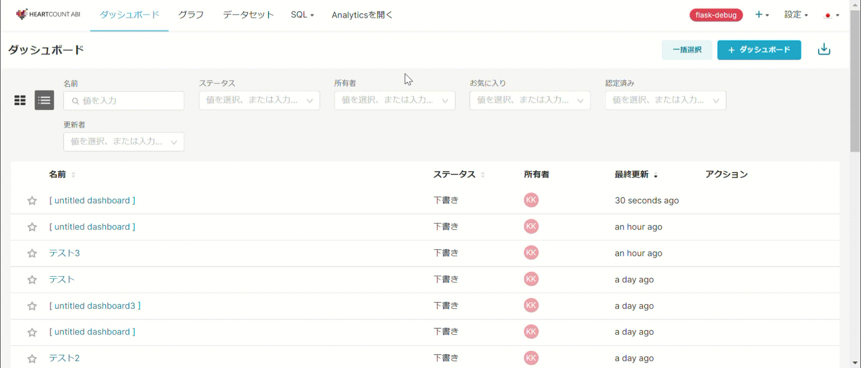Open the language flag selector

831,15
